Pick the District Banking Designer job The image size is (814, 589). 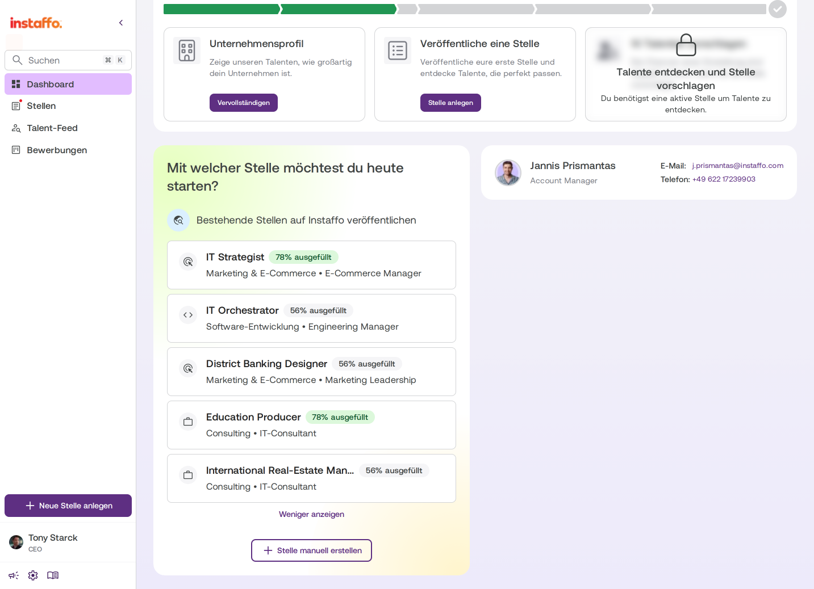pos(311,372)
